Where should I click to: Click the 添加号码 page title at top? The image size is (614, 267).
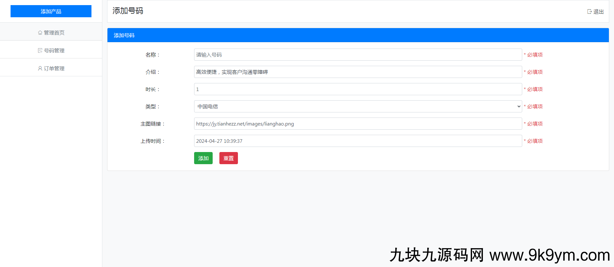click(x=128, y=11)
